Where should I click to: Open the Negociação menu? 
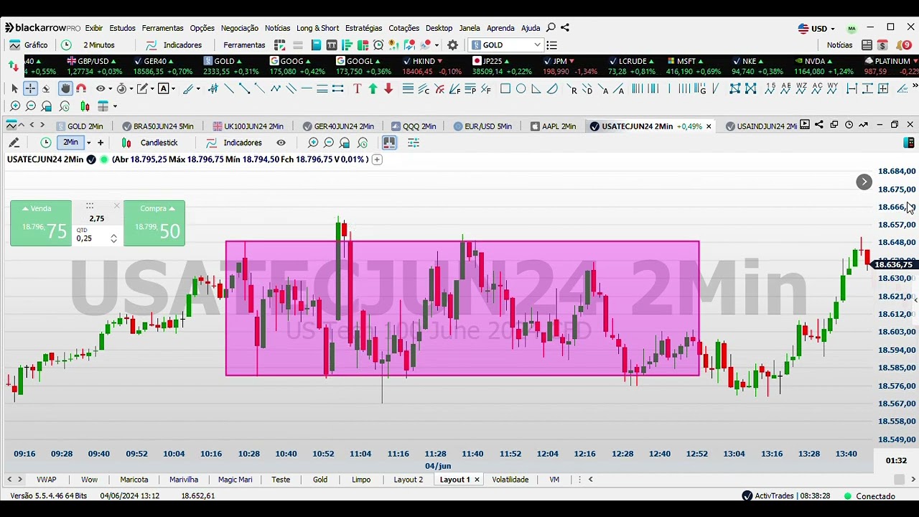coord(239,28)
